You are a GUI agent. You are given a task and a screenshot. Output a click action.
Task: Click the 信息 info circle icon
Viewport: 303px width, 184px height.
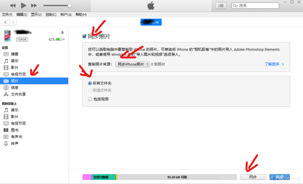pos(6,88)
